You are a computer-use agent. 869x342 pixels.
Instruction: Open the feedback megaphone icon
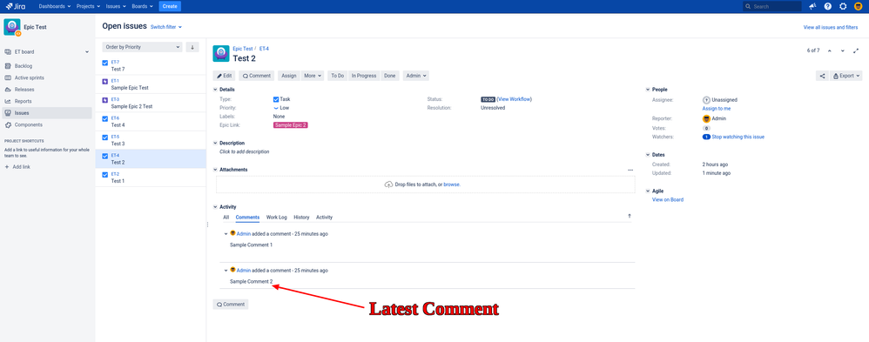(x=812, y=6)
